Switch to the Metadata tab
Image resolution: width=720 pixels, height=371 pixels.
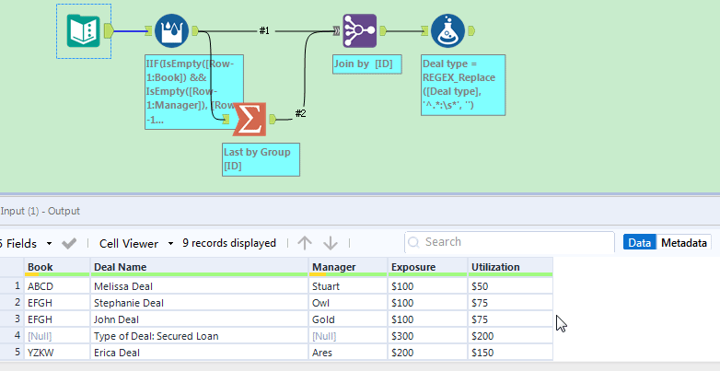pyautogui.click(x=684, y=243)
